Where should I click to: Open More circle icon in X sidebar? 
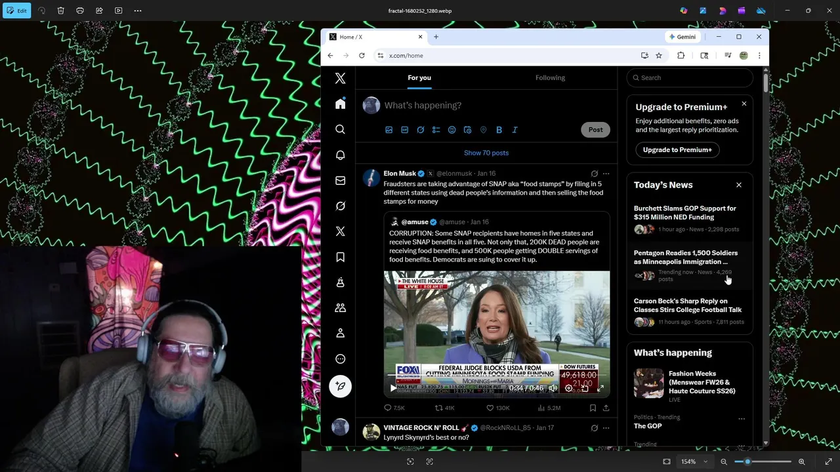[x=340, y=359]
